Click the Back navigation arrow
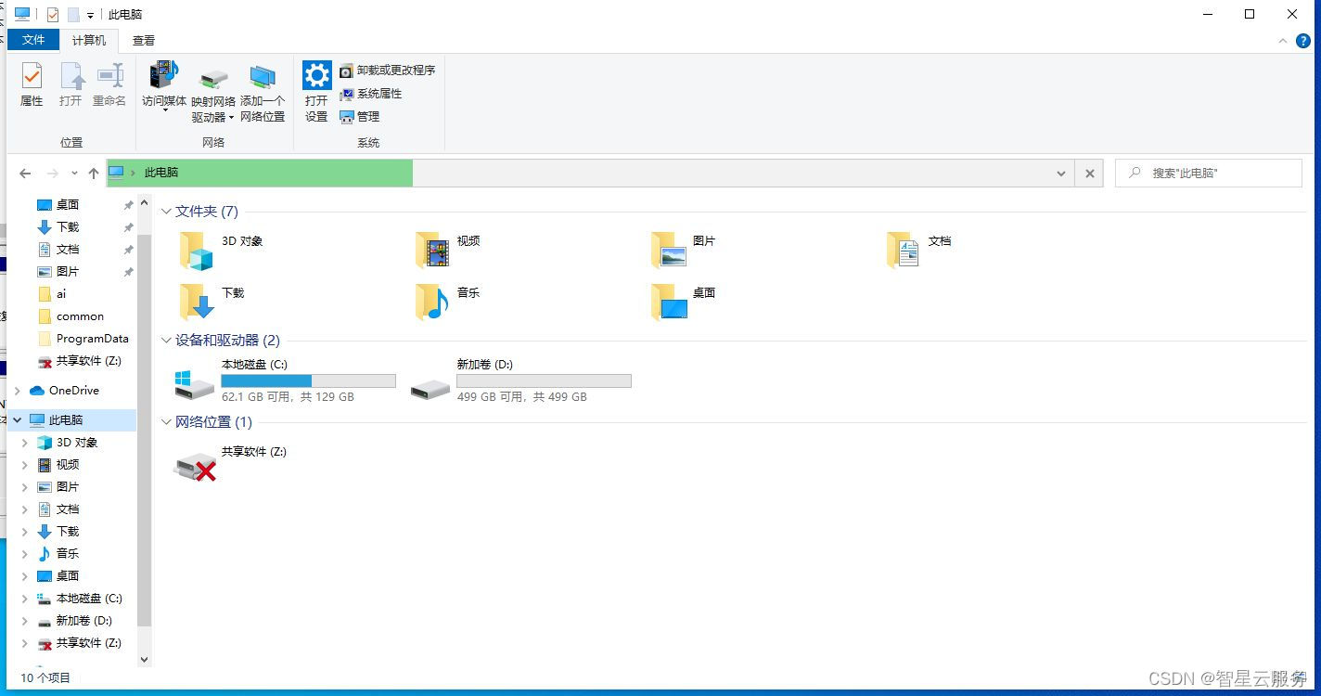 pos(25,174)
